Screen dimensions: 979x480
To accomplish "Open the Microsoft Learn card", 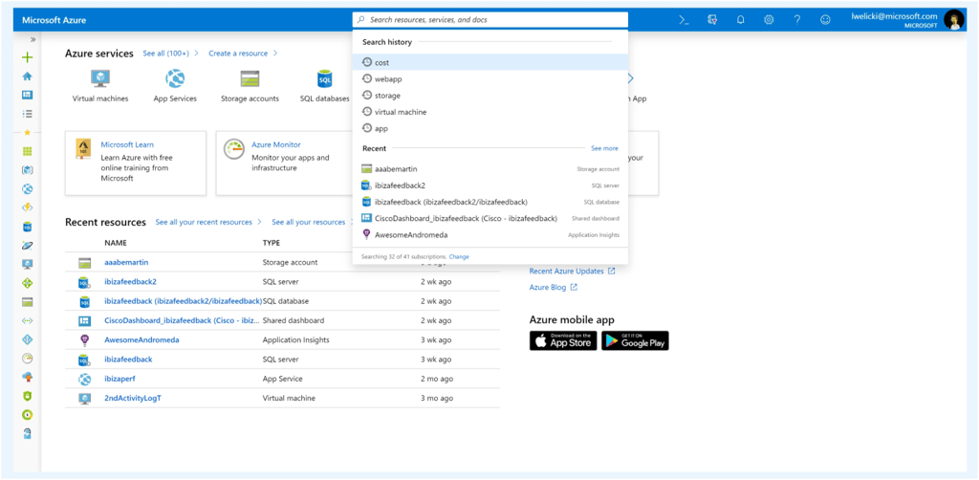I will click(x=136, y=163).
